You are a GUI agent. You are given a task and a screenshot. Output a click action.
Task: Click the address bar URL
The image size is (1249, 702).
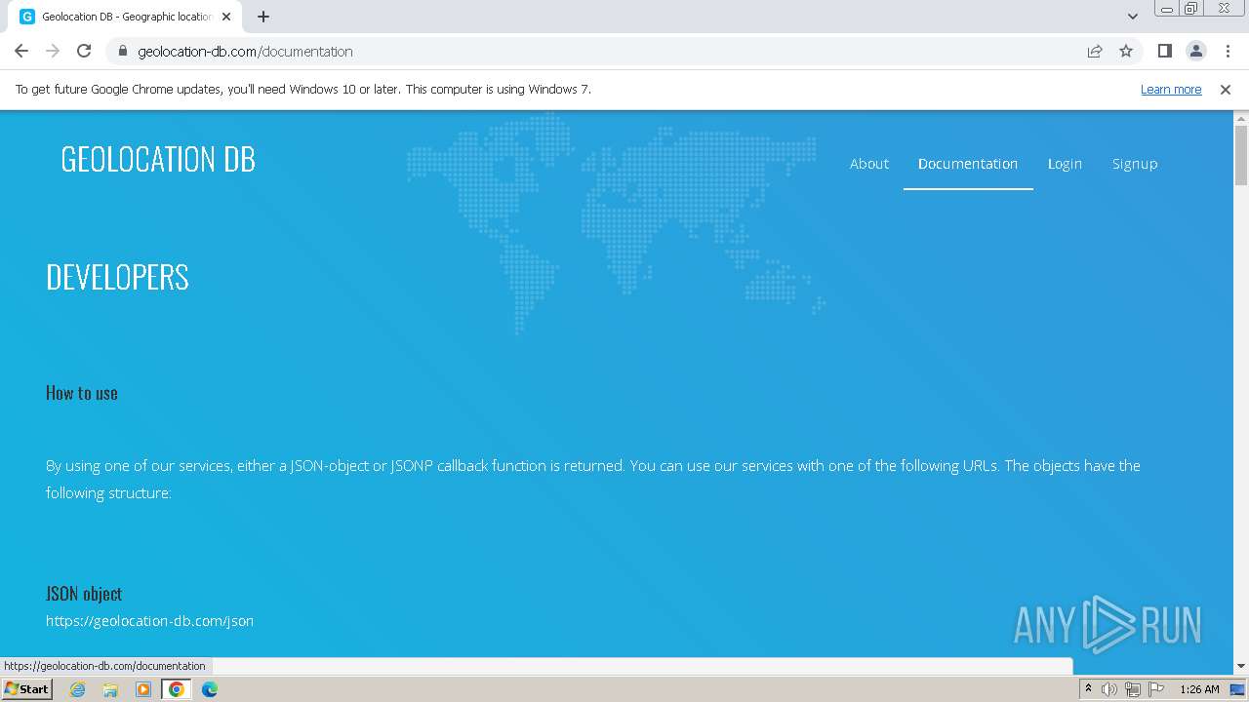point(245,51)
